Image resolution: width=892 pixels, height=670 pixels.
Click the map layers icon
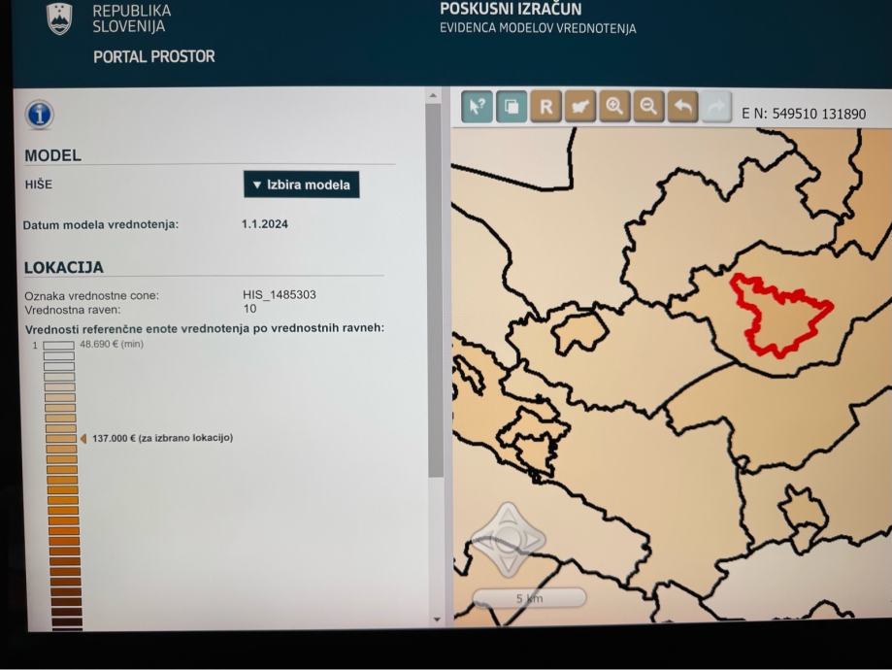(x=512, y=107)
